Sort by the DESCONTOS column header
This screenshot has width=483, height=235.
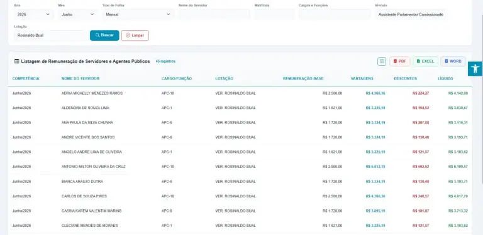pyautogui.click(x=406, y=78)
